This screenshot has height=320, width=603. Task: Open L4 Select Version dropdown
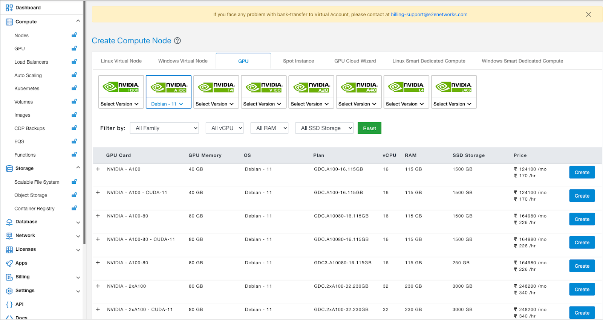point(405,104)
